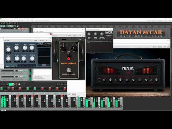Click the Open project toolbar icon

[x=4, y=23]
